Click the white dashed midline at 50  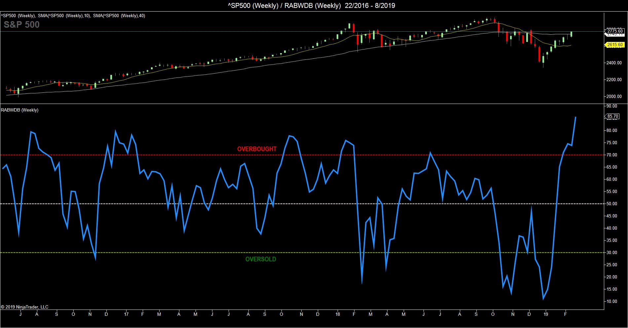point(302,204)
